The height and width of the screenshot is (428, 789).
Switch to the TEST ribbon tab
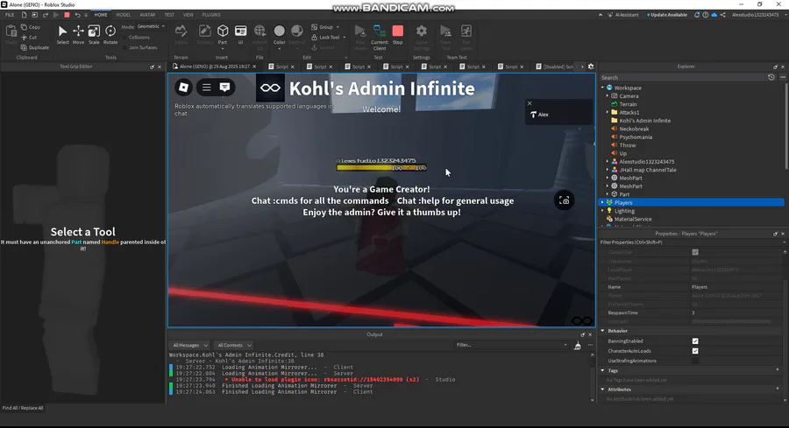pos(169,15)
